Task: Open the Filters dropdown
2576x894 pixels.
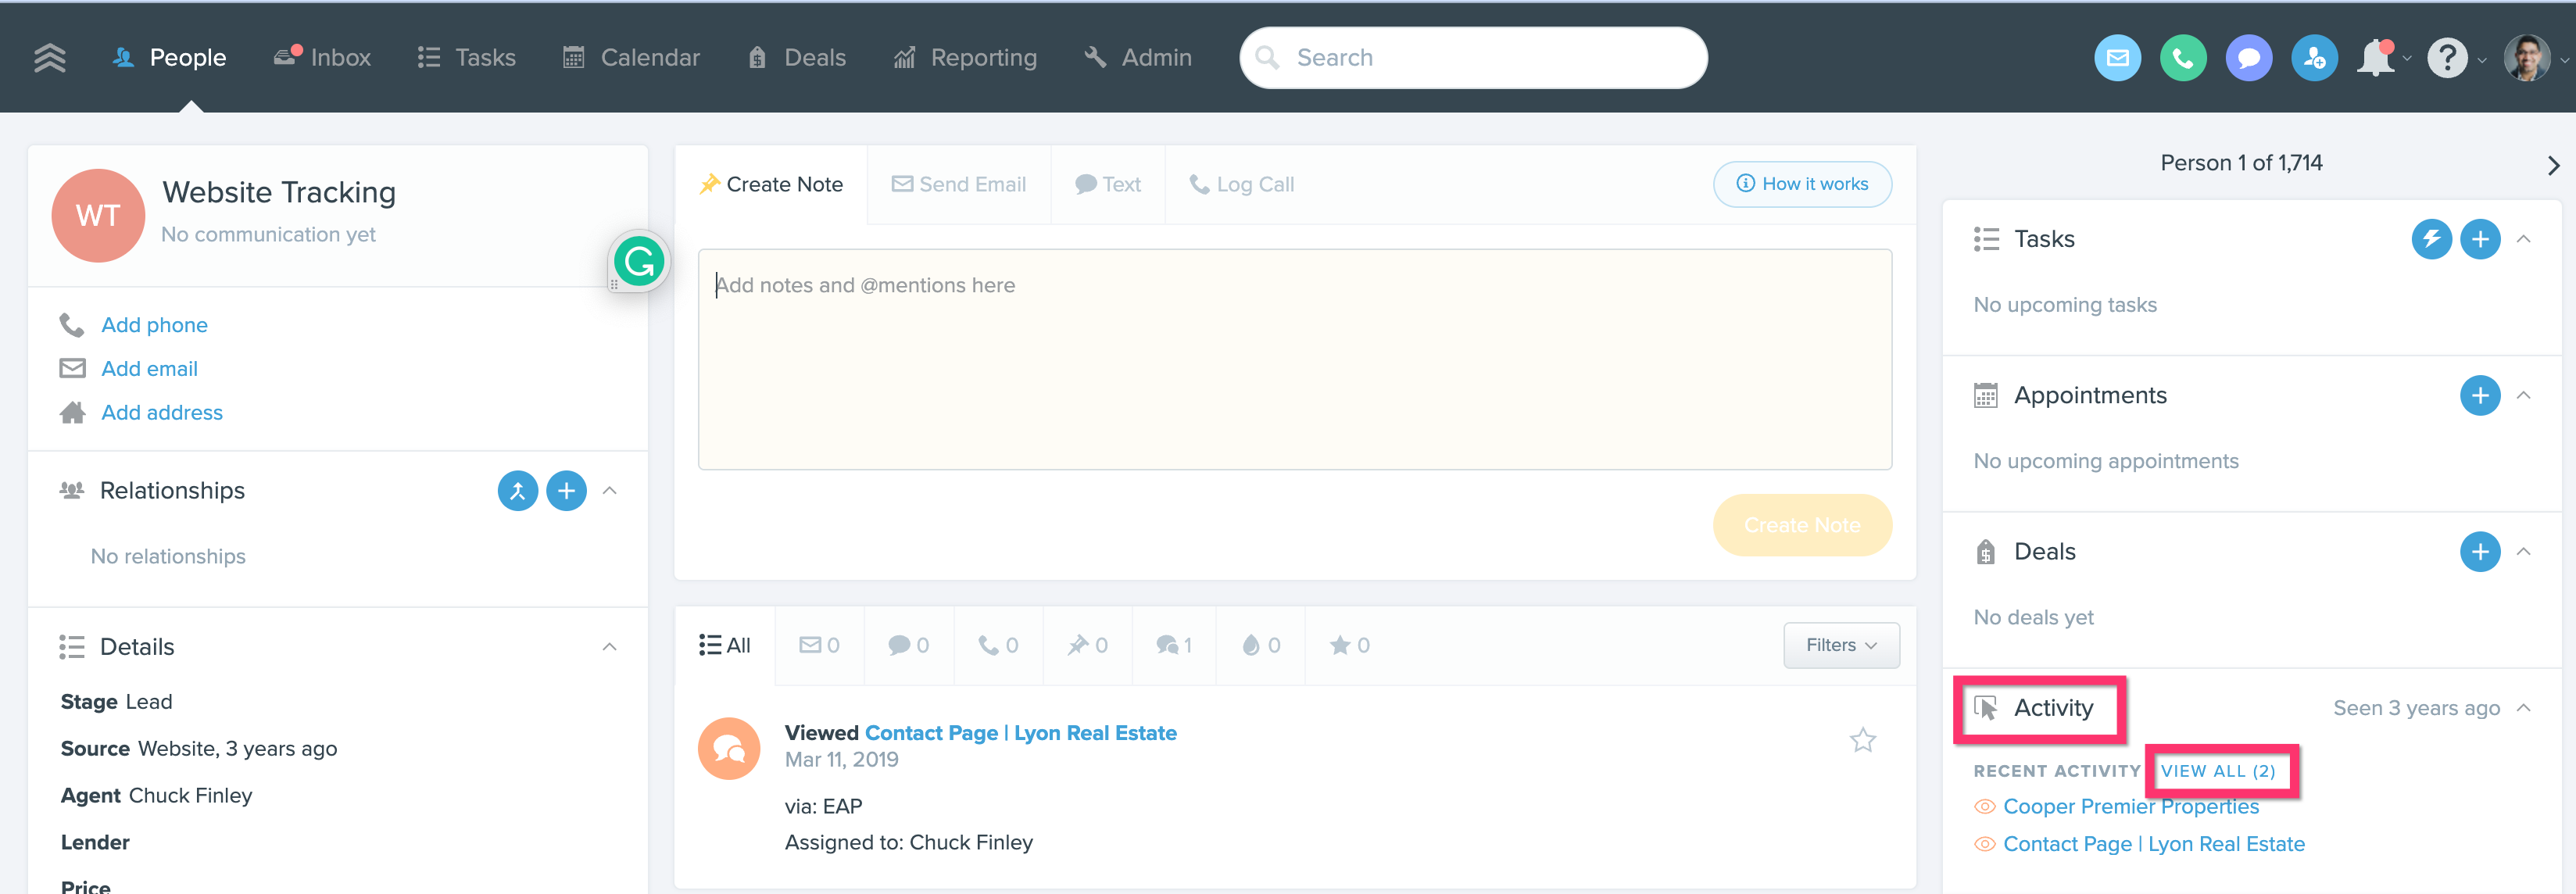Action: (x=1841, y=645)
